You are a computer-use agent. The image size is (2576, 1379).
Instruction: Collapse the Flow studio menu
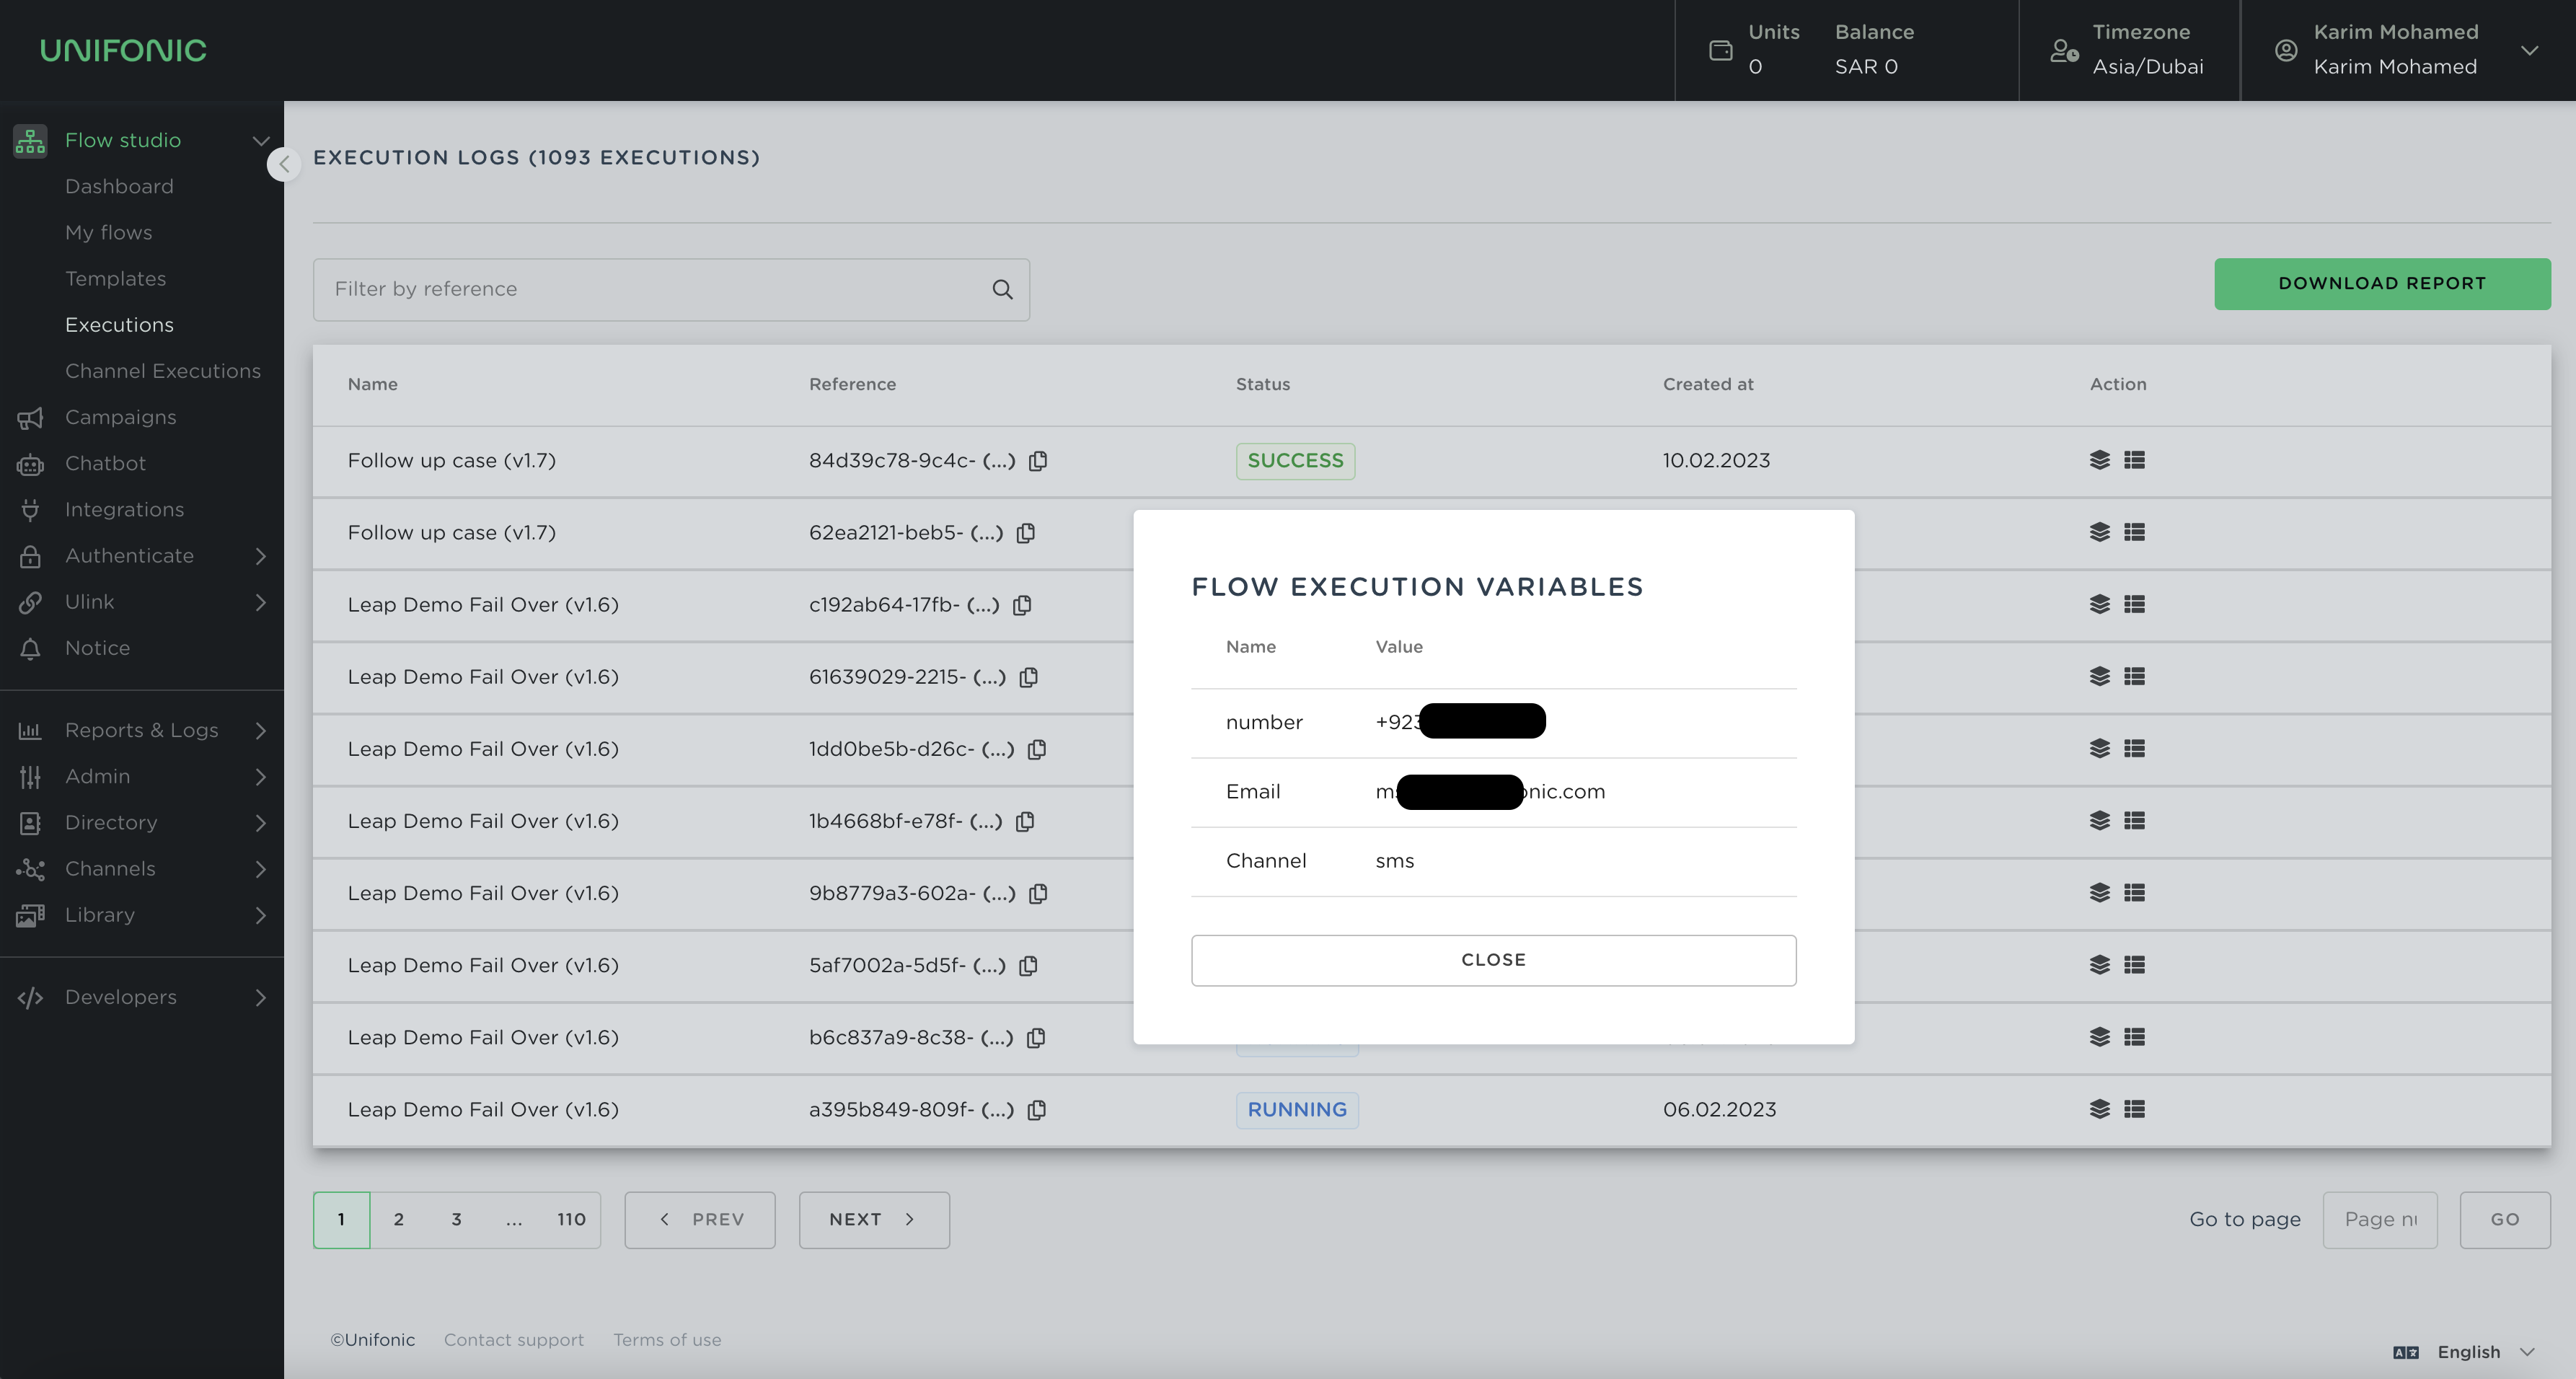[x=260, y=140]
